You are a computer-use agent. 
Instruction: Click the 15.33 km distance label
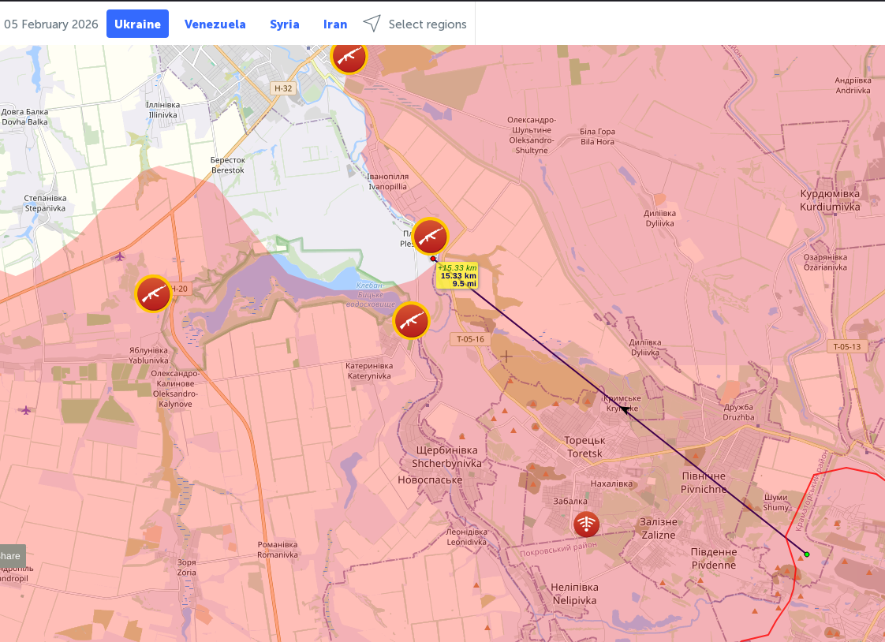click(457, 275)
